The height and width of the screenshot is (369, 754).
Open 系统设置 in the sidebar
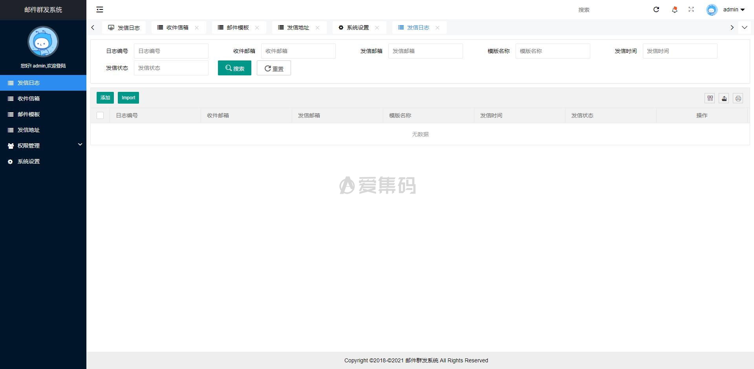[x=43, y=161]
